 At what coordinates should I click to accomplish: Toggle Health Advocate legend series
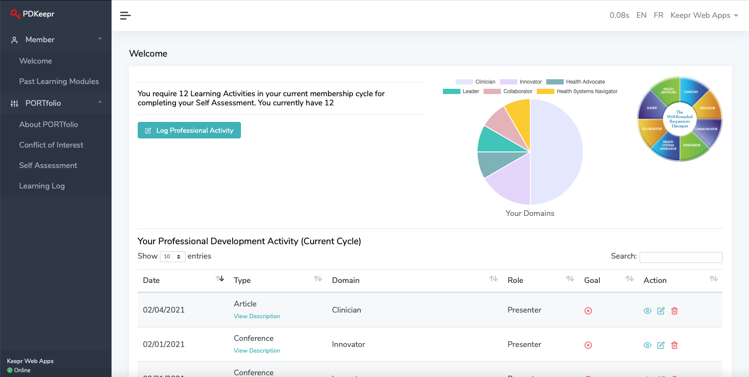(576, 82)
